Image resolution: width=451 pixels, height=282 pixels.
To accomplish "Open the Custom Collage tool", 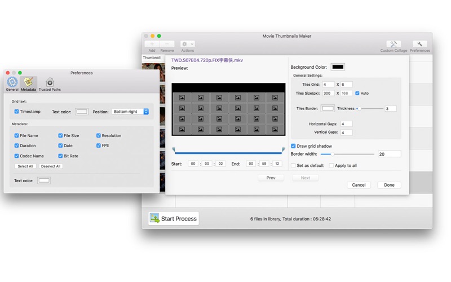I will pyautogui.click(x=393, y=45).
